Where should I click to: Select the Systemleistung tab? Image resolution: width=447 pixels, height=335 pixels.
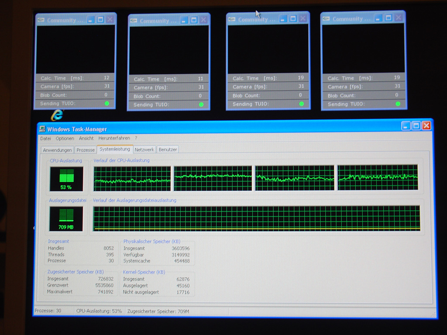tap(115, 149)
